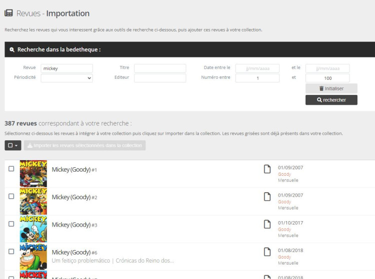Tick the checkbox for Mickey (Goody) #6
The image size is (375, 279).
11,251
